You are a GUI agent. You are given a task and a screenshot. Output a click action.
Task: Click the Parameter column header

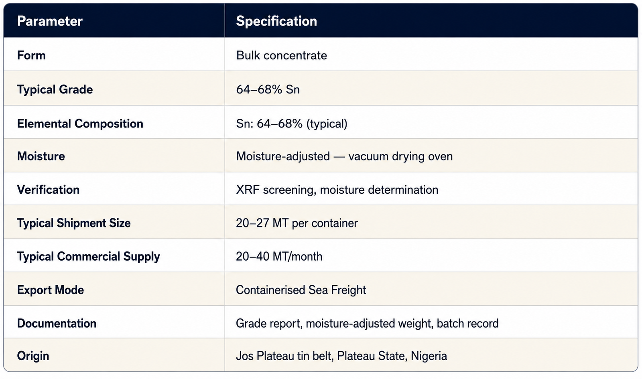50,21
